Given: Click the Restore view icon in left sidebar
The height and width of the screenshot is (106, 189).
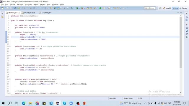Looking at the screenshot, I should 2,14.
